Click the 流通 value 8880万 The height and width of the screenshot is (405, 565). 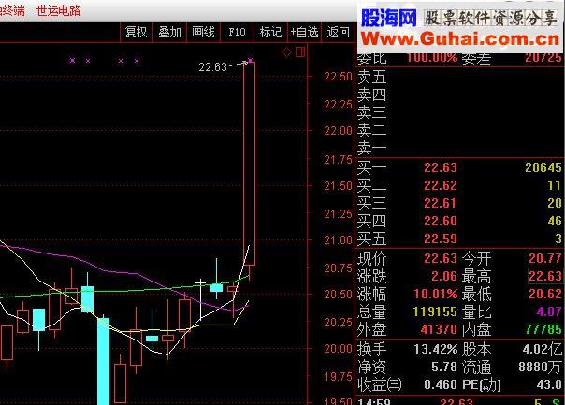540,368
